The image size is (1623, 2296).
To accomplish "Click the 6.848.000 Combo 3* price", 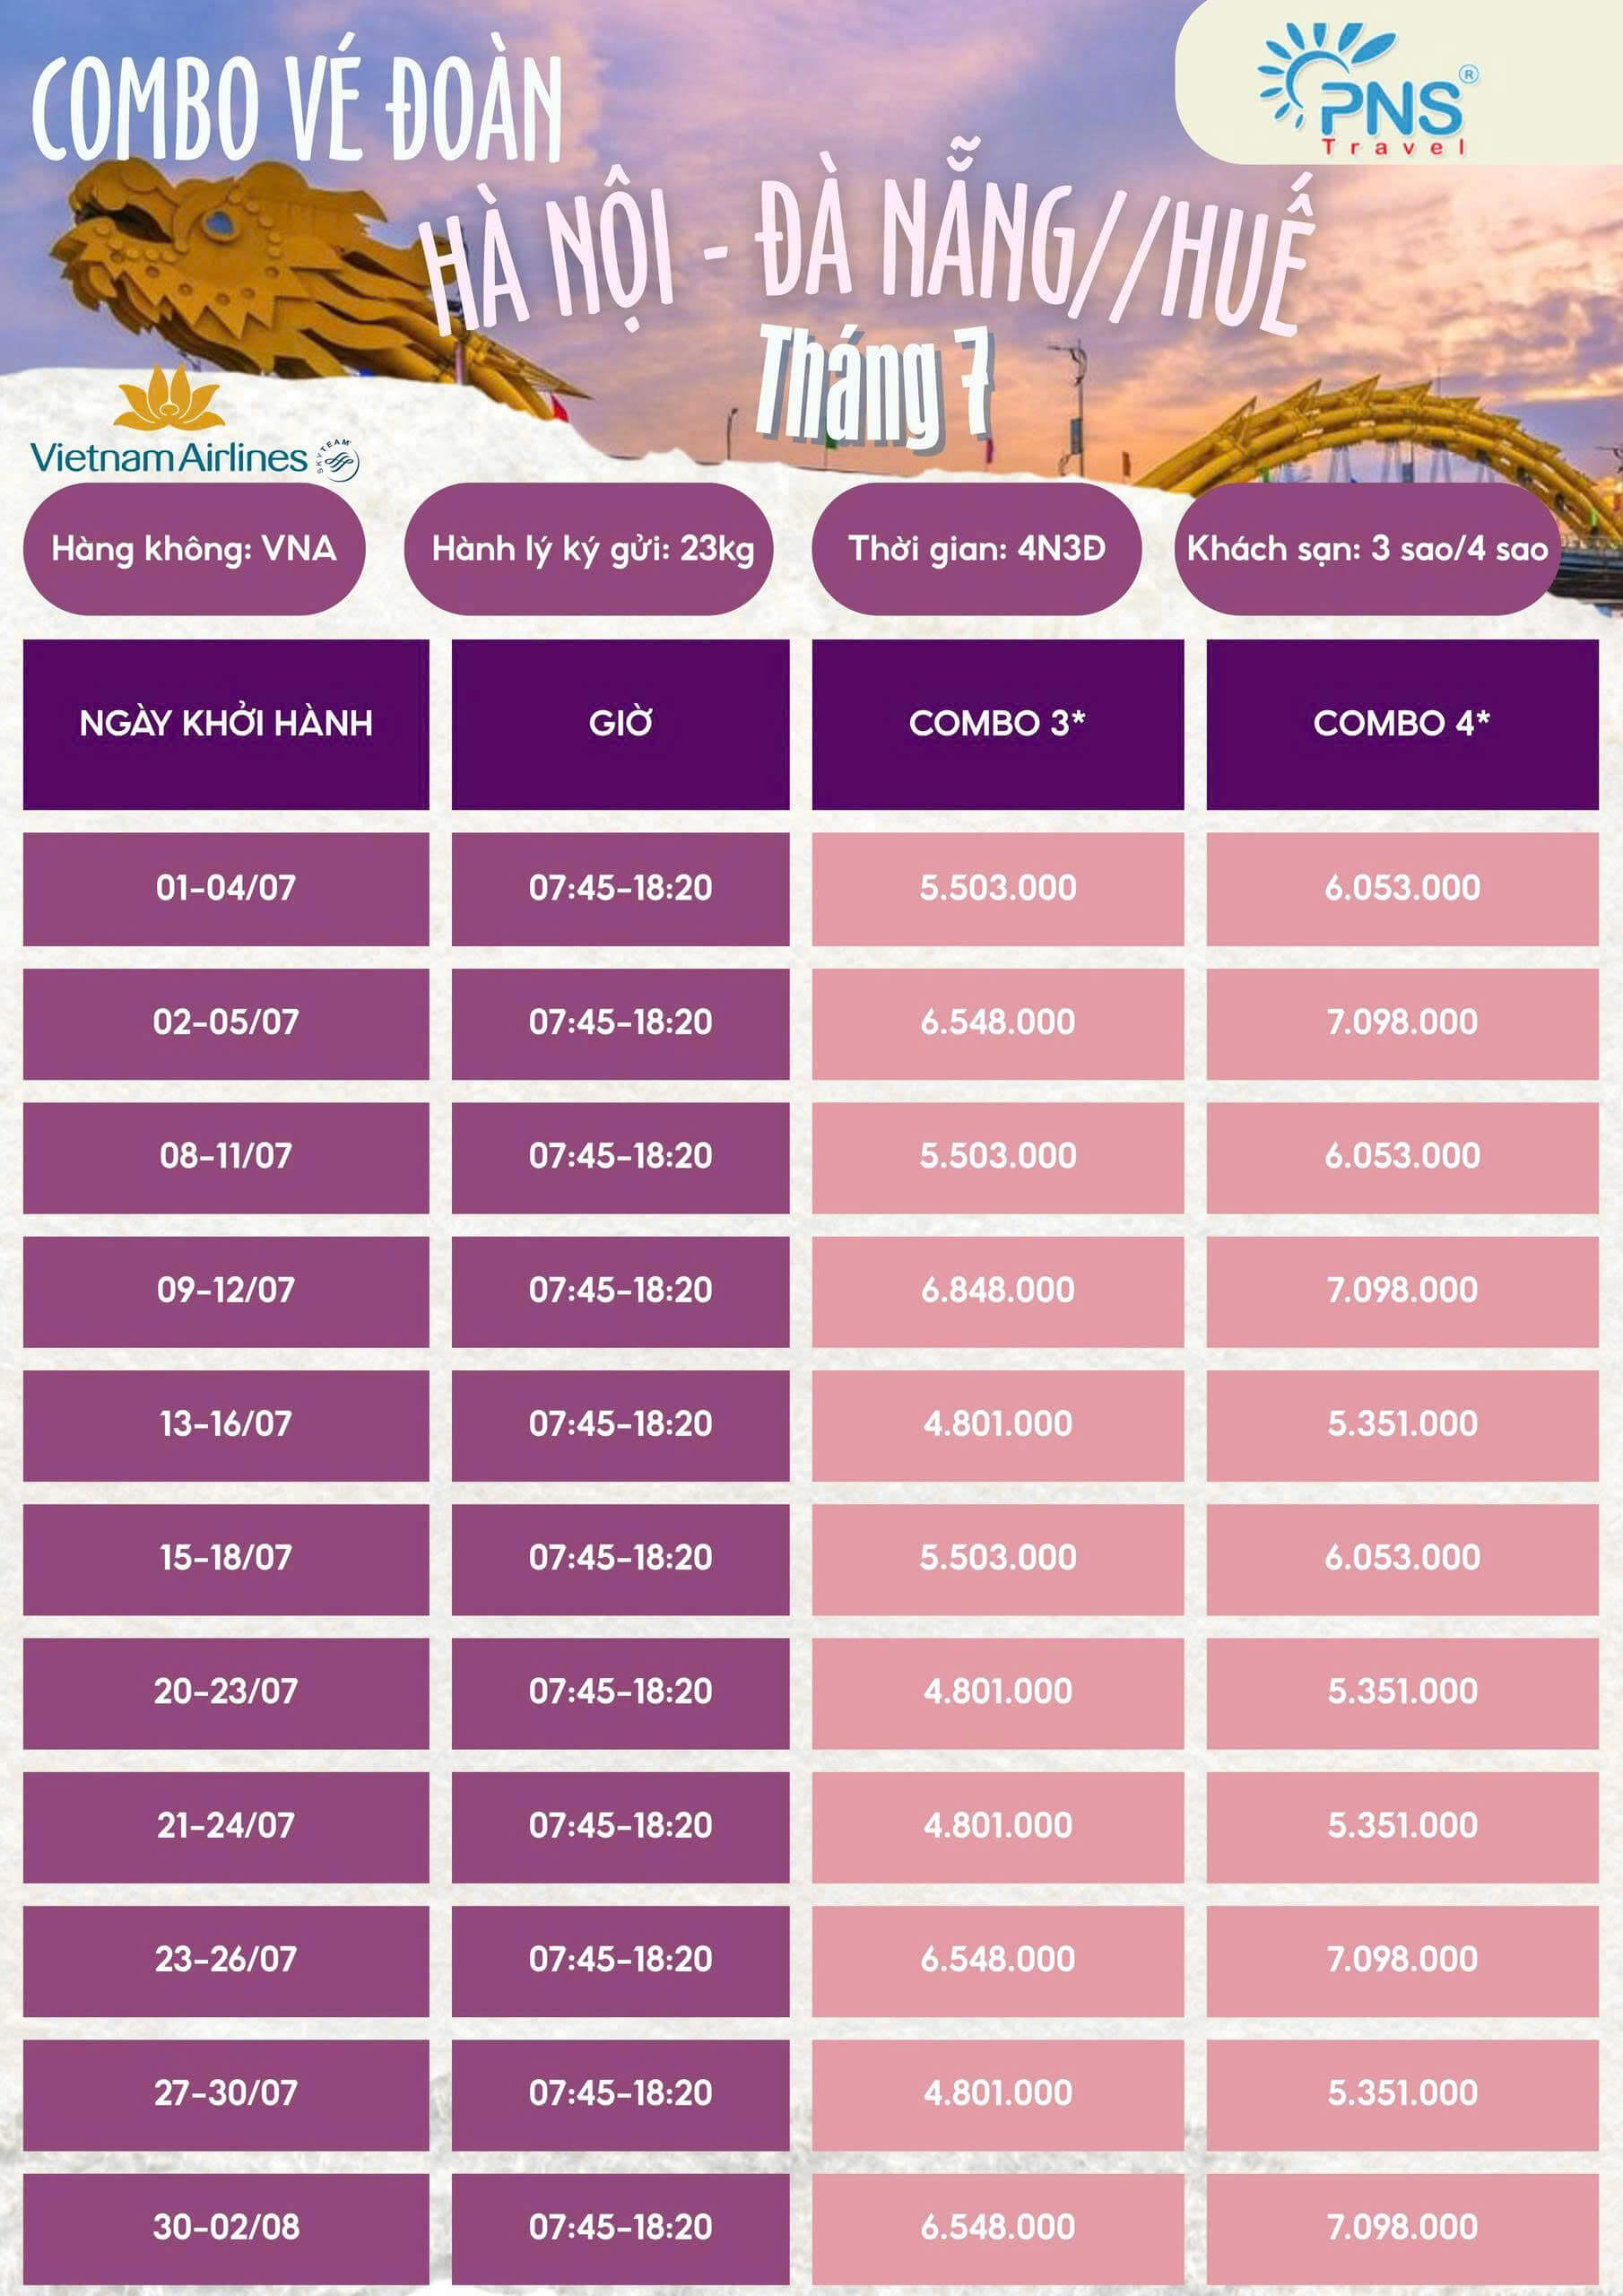I will click(997, 1290).
